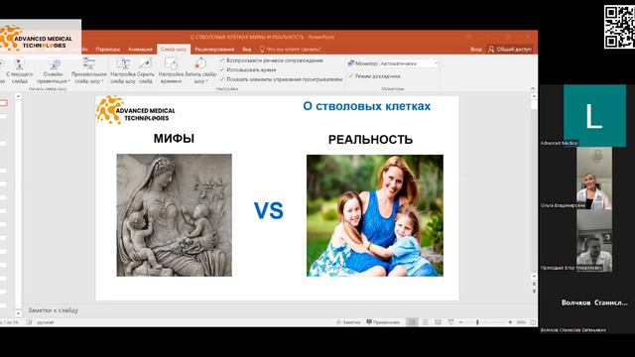Viewport: 635px width, 357px height.
Task: Toggle 'Показать элементы управления проигрывателем' checkbox
Action: click(x=222, y=79)
